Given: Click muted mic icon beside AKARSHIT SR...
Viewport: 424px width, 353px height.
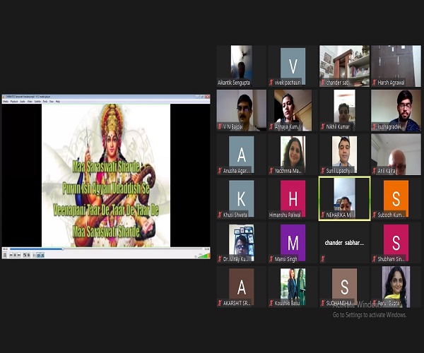Looking at the screenshot, I should pos(220,304).
